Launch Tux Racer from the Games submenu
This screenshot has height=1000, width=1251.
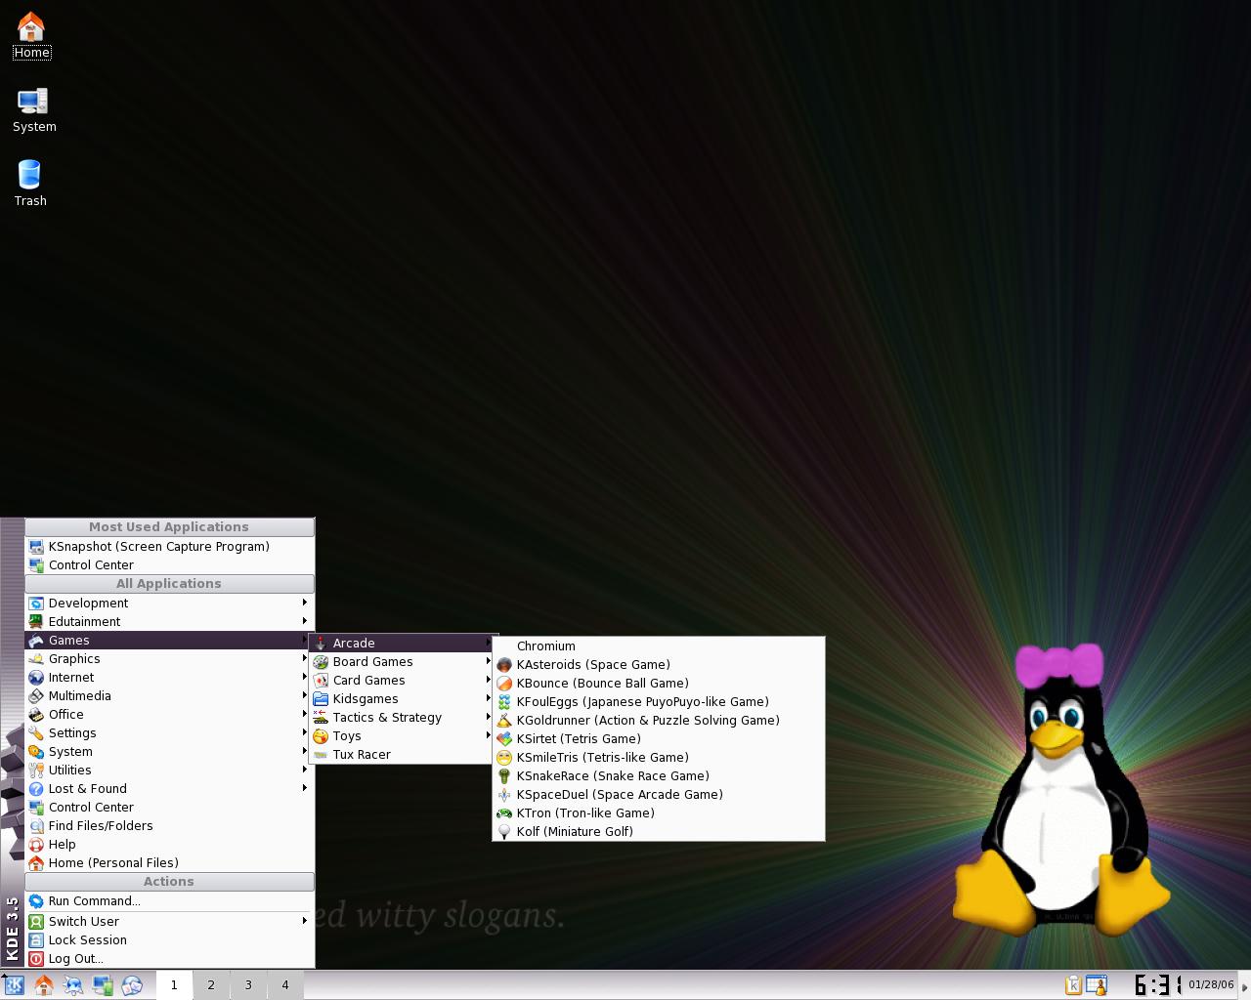tap(402, 755)
